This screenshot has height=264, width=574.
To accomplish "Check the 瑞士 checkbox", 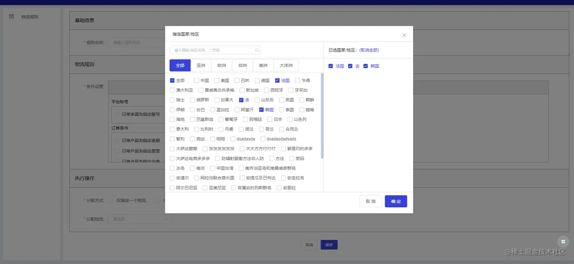I will coord(172,100).
